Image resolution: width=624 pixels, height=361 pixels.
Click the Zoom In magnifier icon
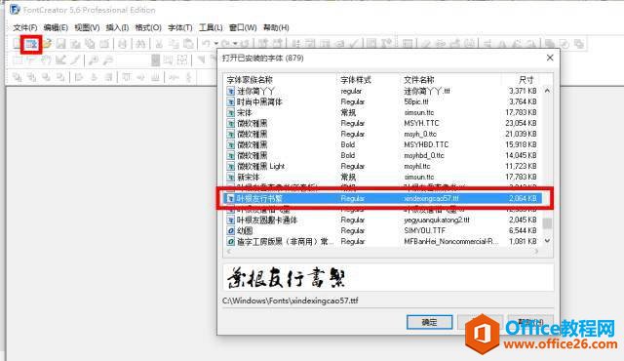94,60
